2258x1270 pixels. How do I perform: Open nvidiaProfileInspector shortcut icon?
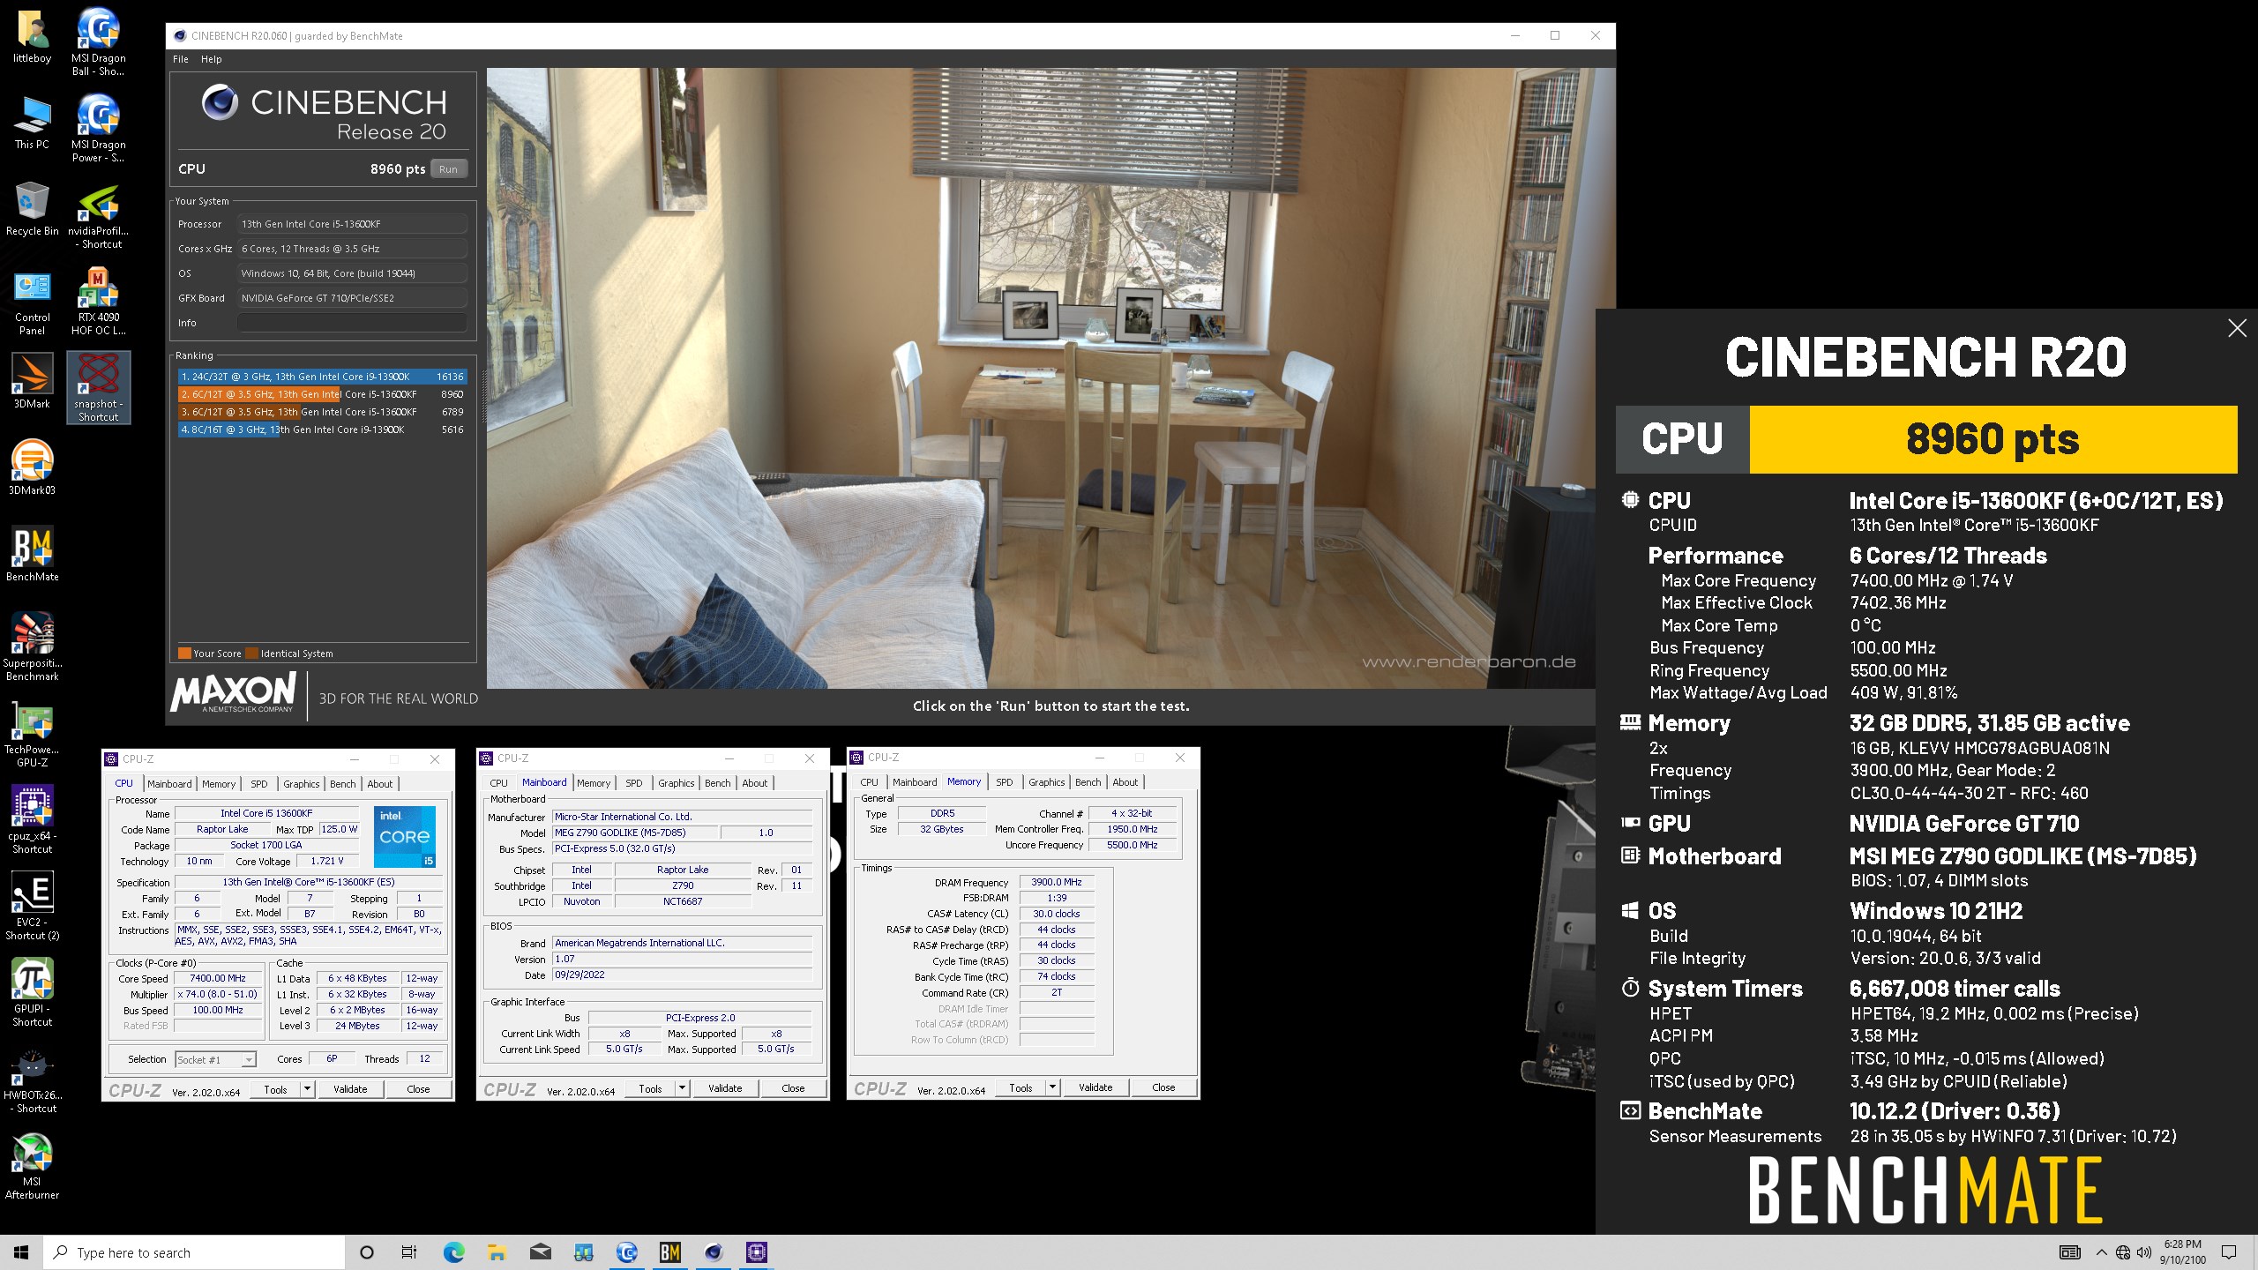pyautogui.click(x=98, y=214)
